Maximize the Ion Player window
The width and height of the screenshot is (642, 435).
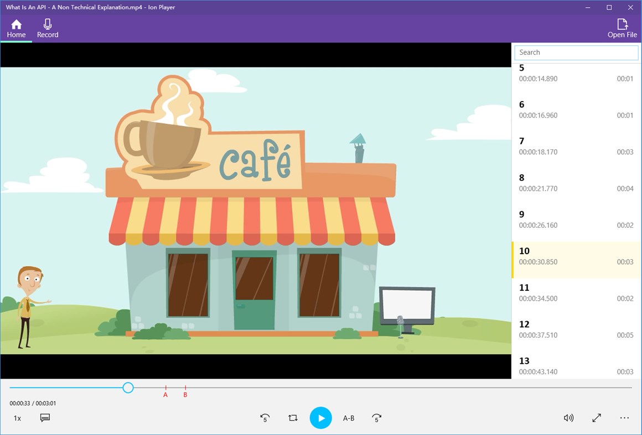point(609,7)
